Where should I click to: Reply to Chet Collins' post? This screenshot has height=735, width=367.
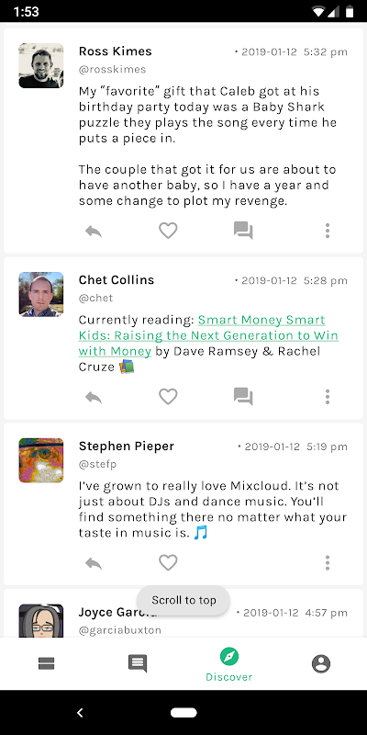pyautogui.click(x=94, y=397)
